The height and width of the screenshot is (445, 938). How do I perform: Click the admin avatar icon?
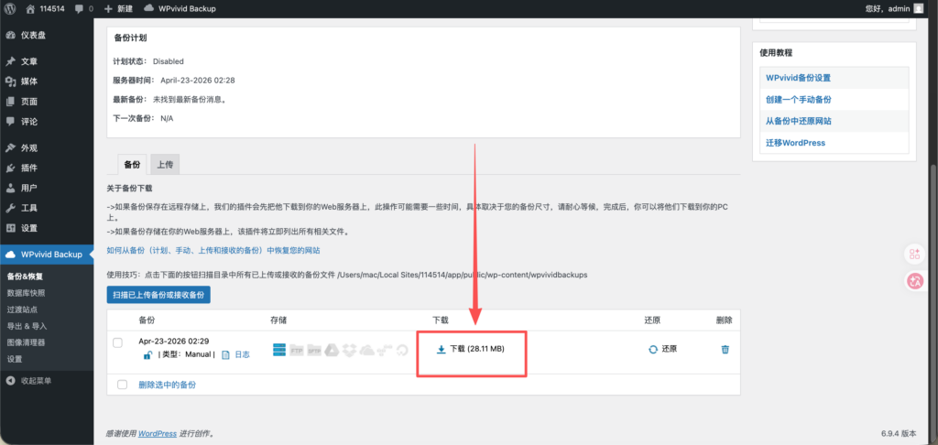coord(918,8)
